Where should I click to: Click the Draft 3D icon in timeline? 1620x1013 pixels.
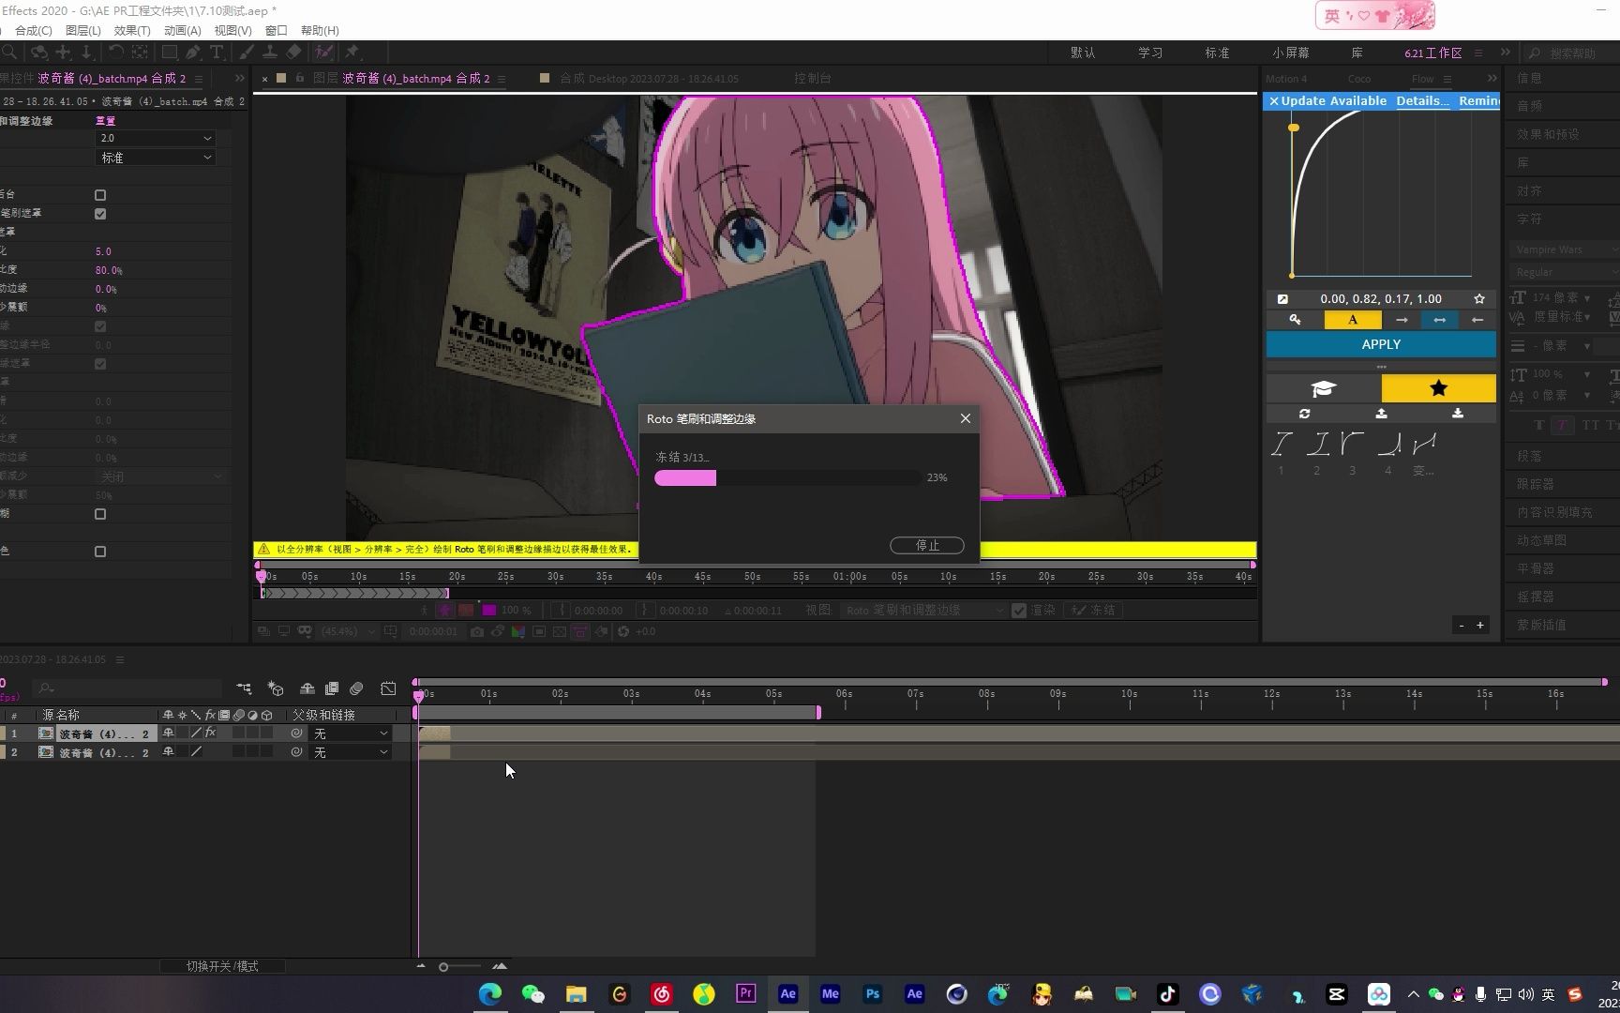pos(276,688)
